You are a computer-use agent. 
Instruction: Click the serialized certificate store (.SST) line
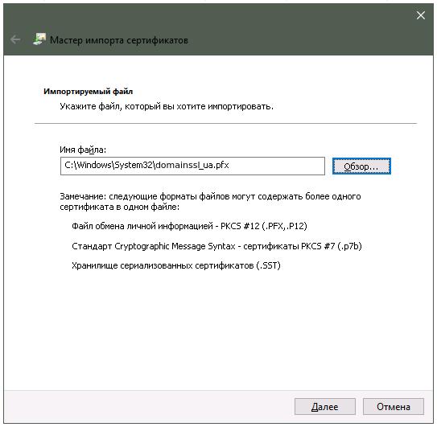[176, 265]
